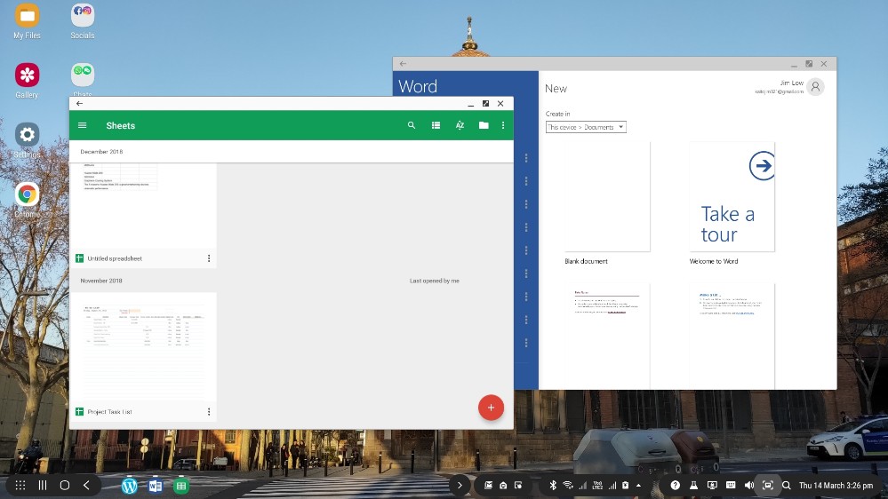Image resolution: width=888 pixels, height=499 pixels.
Task: Launch Chrome from the desktop
Action: (28, 200)
